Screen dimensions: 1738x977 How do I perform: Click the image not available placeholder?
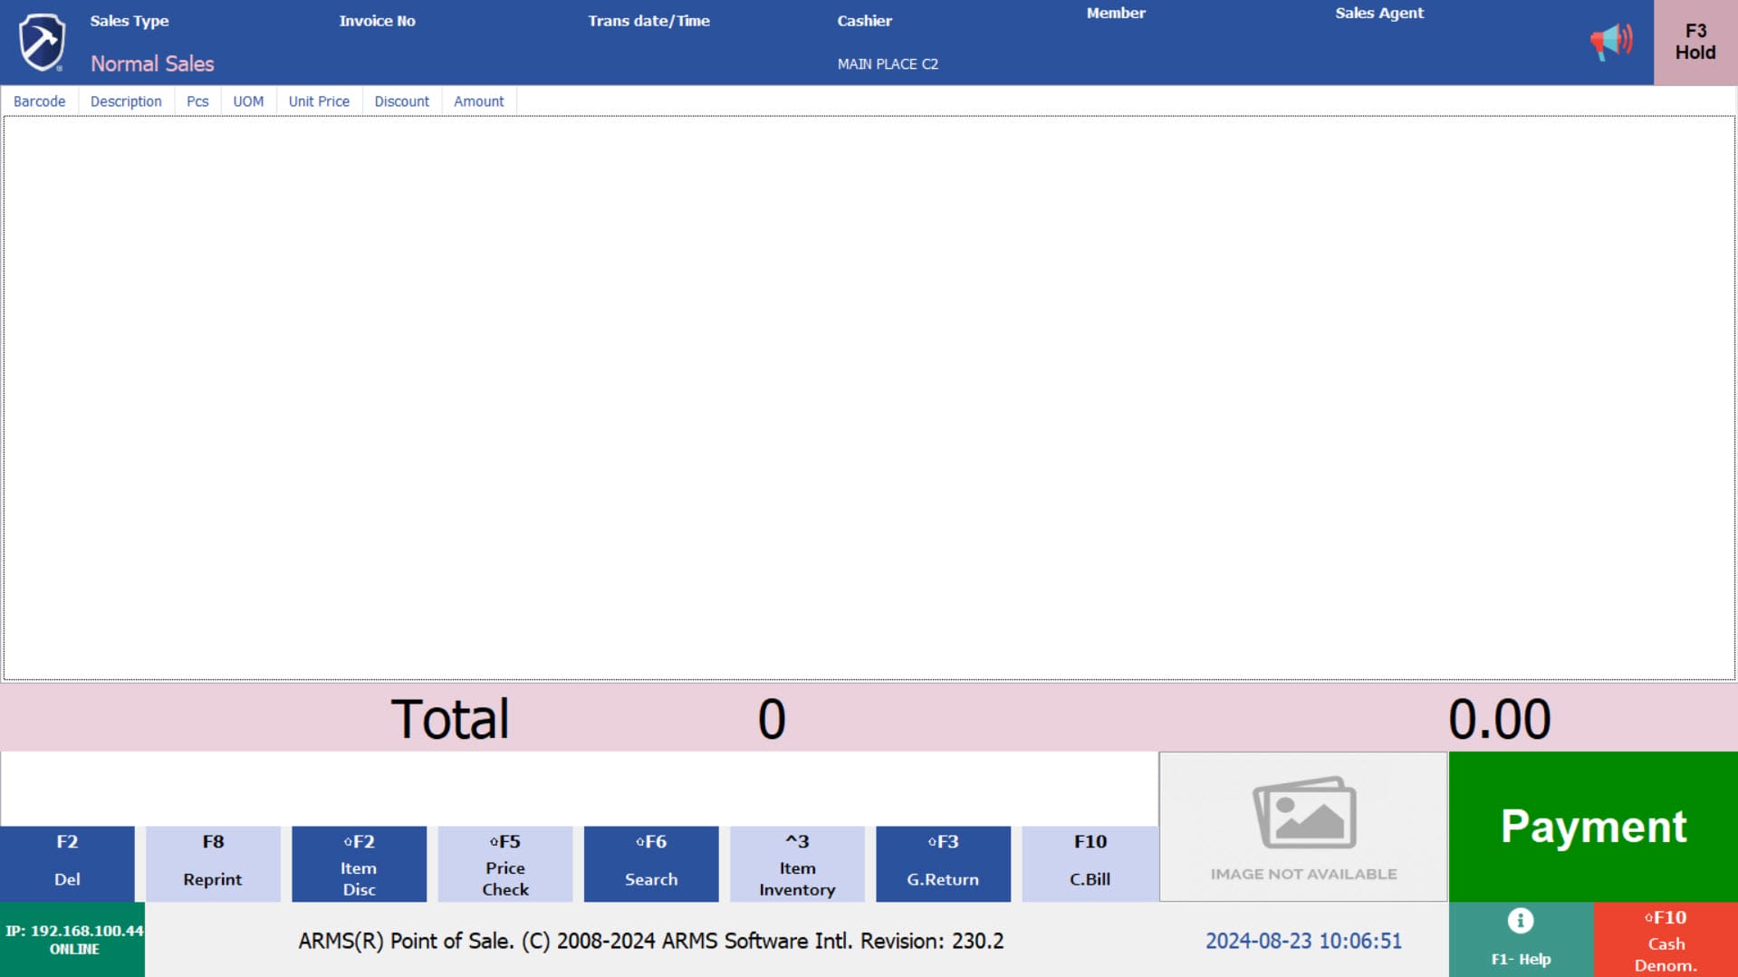pyautogui.click(x=1303, y=826)
